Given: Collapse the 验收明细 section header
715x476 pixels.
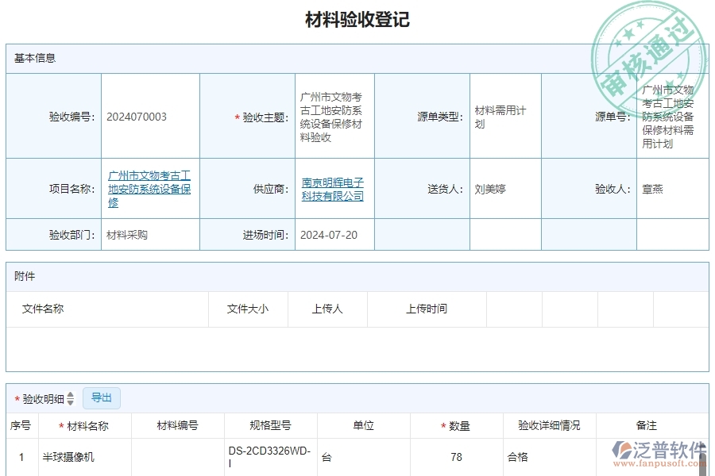Looking at the screenshot, I should click(42, 397).
